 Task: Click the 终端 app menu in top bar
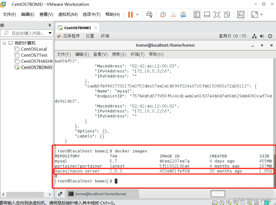[x=105, y=36]
